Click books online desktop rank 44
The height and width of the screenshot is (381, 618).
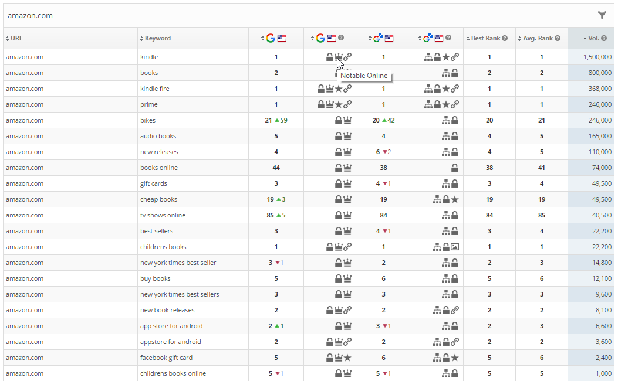pyautogui.click(x=276, y=168)
